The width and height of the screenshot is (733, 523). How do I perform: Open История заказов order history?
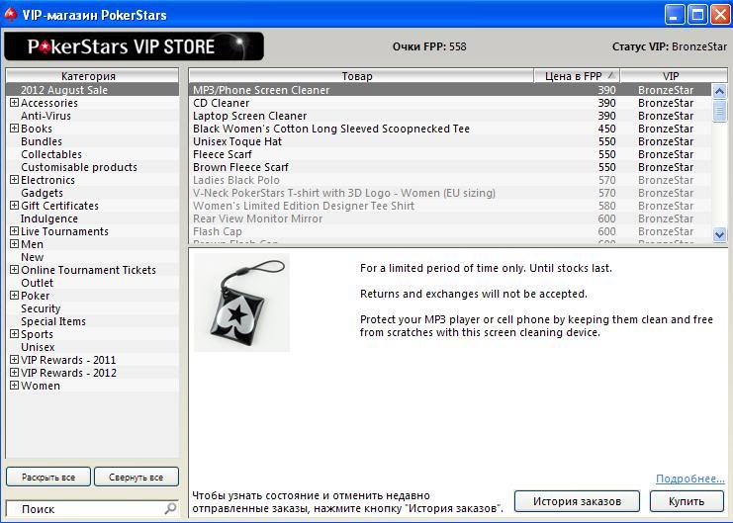pyautogui.click(x=577, y=501)
